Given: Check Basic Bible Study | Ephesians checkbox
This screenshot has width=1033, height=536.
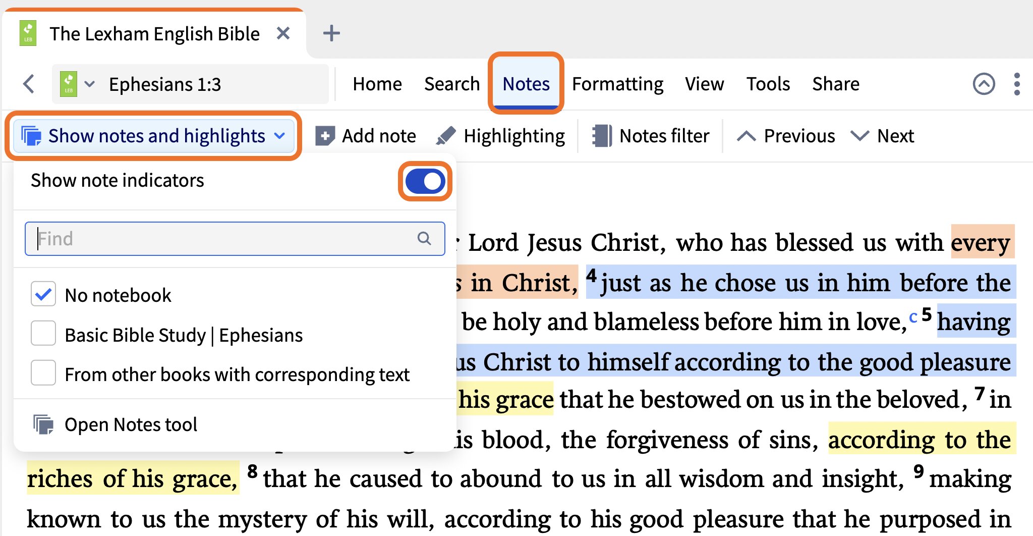Looking at the screenshot, I should tap(43, 334).
